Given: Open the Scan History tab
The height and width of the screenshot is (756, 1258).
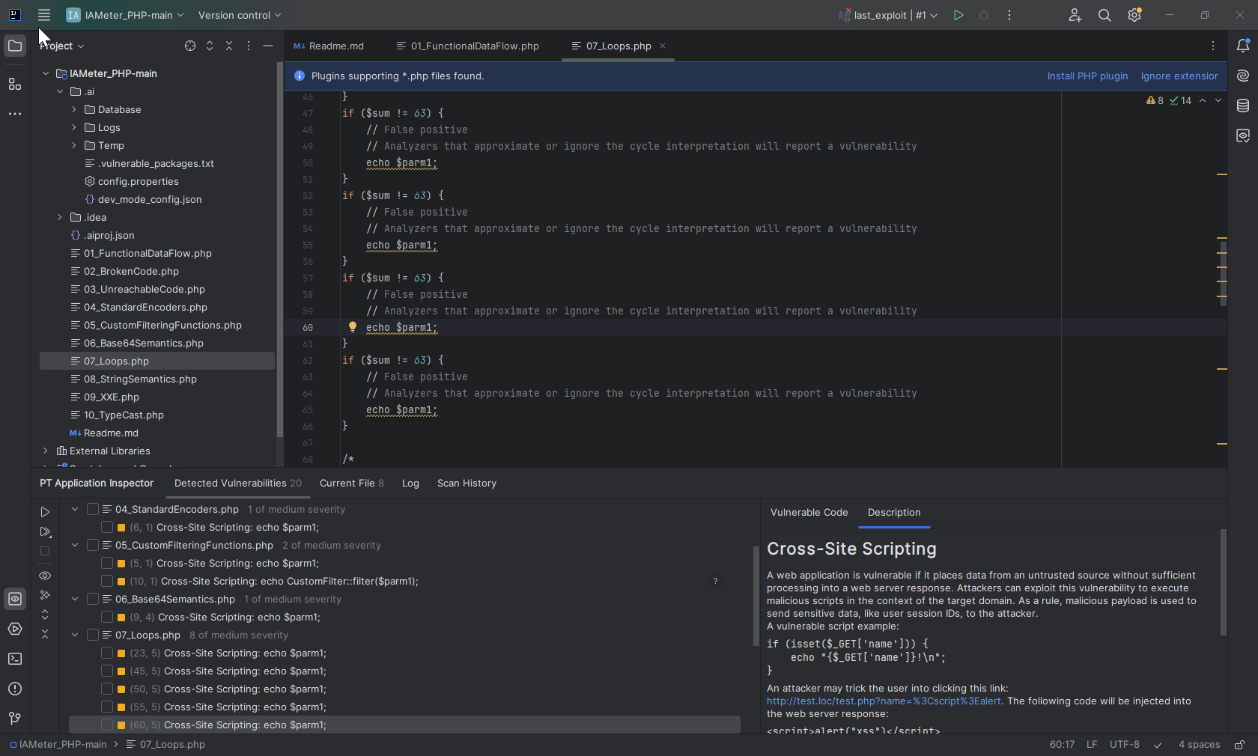Looking at the screenshot, I should coord(467,484).
